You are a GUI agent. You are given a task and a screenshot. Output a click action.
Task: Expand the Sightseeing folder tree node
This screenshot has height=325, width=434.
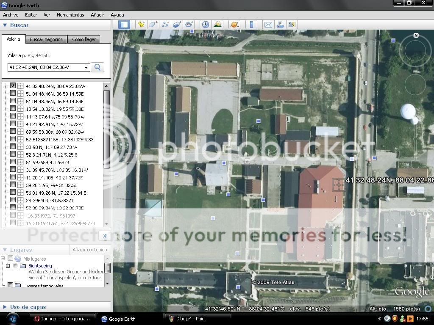8,266
